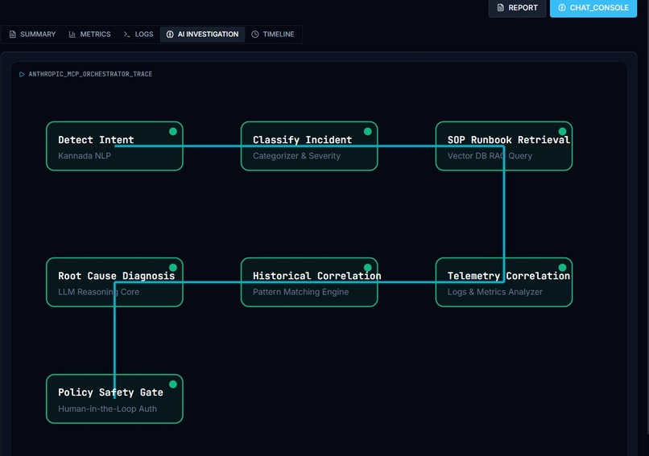Click the green status dot on Telemetry Correlation
This screenshot has width=649, height=456.
click(562, 268)
